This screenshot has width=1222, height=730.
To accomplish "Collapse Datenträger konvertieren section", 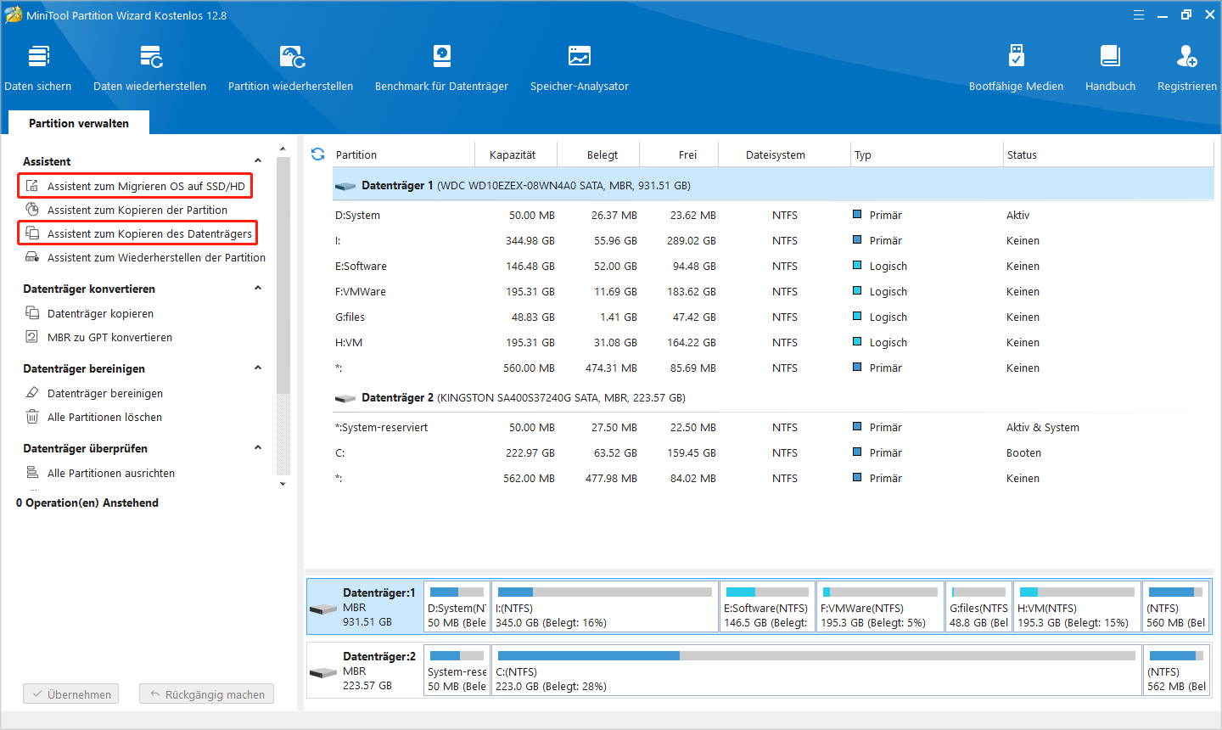I will point(258,289).
